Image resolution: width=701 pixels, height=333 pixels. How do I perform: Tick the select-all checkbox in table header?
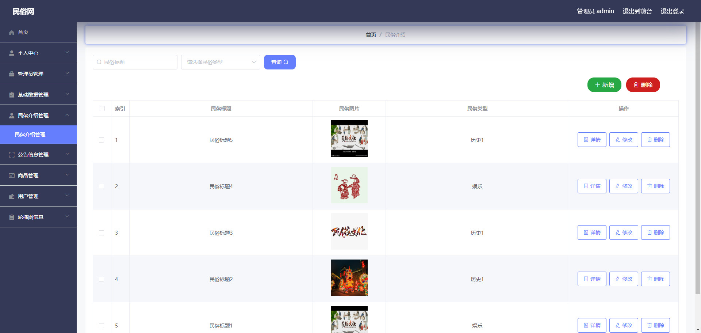coord(102,109)
